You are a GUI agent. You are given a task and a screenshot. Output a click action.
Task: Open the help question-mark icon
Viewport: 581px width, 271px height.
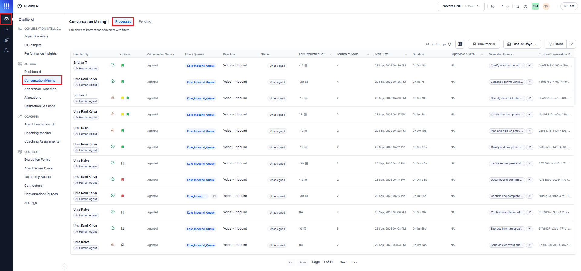(526, 6)
